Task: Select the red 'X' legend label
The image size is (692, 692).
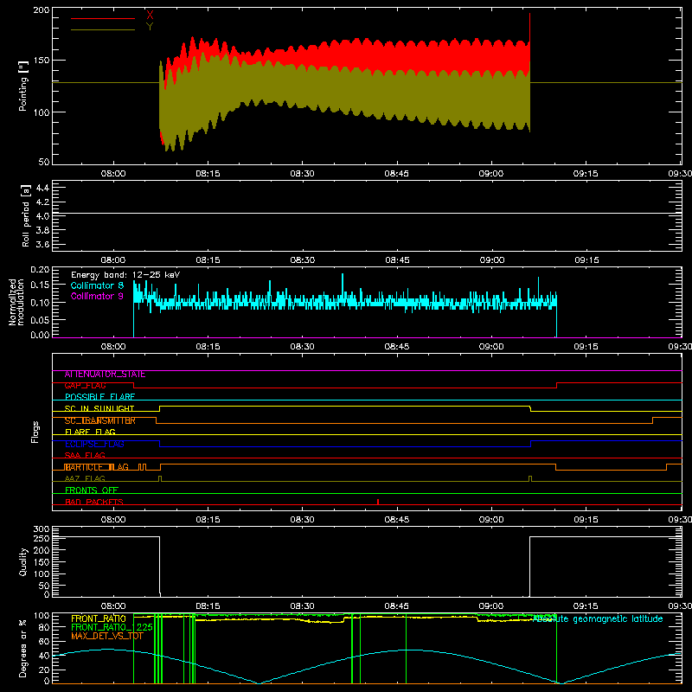Action: tap(150, 16)
